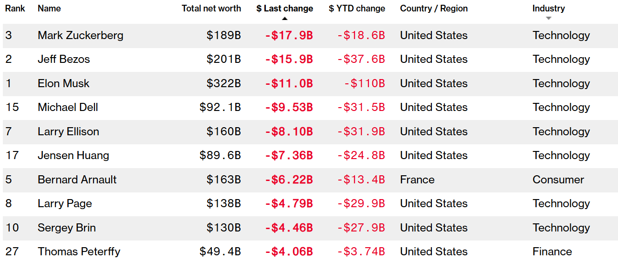Sort by $ YTD change header
Screen dimensions: 618x261
[356, 9]
